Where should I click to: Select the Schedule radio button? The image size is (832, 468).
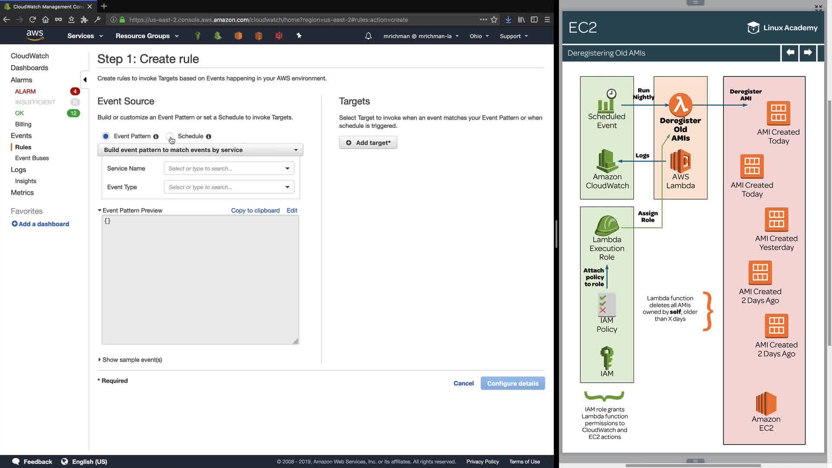click(x=169, y=136)
